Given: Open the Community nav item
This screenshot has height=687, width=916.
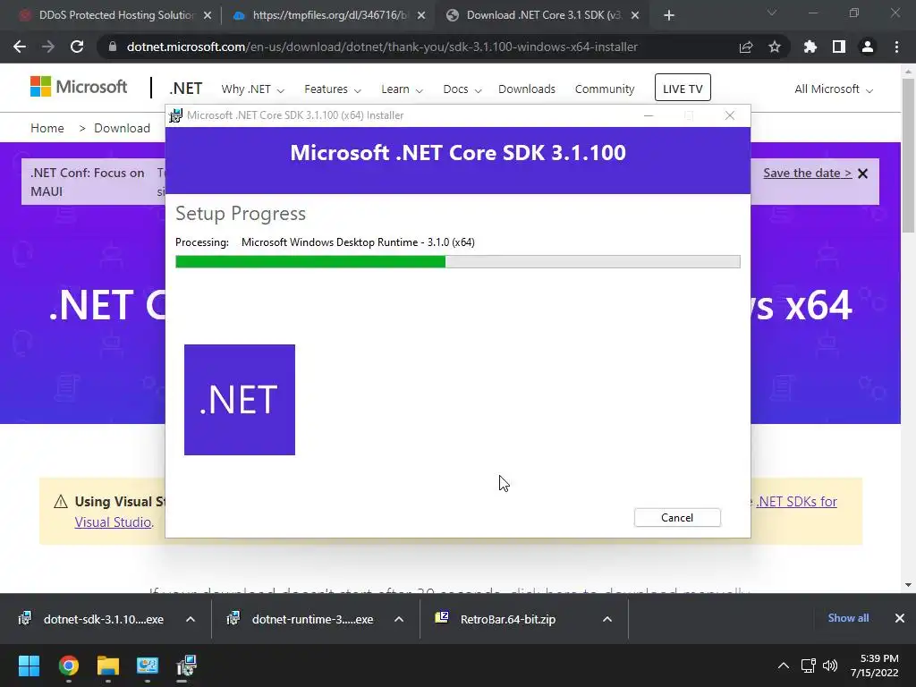Looking at the screenshot, I should tap(604, 89).
